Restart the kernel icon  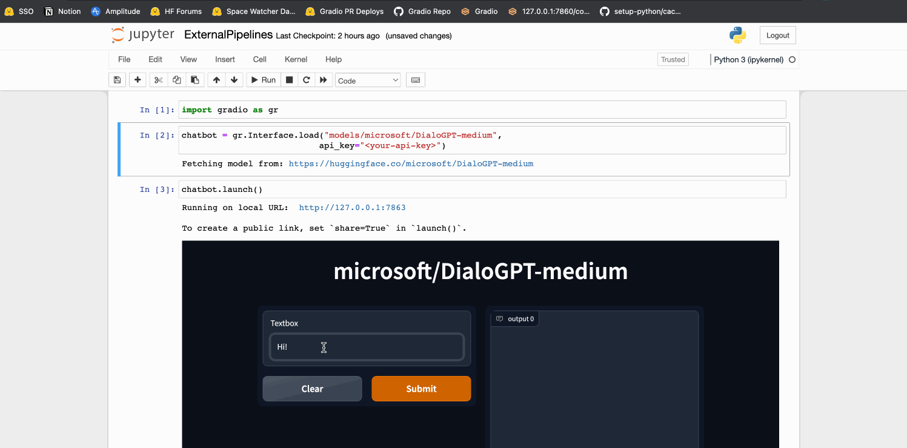(307, 80)
